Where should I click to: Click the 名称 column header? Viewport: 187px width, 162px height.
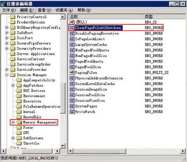pyautogui.click(x=106, y=17)
